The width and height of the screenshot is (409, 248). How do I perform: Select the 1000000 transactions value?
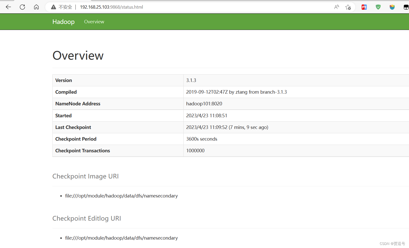point(195,151)
